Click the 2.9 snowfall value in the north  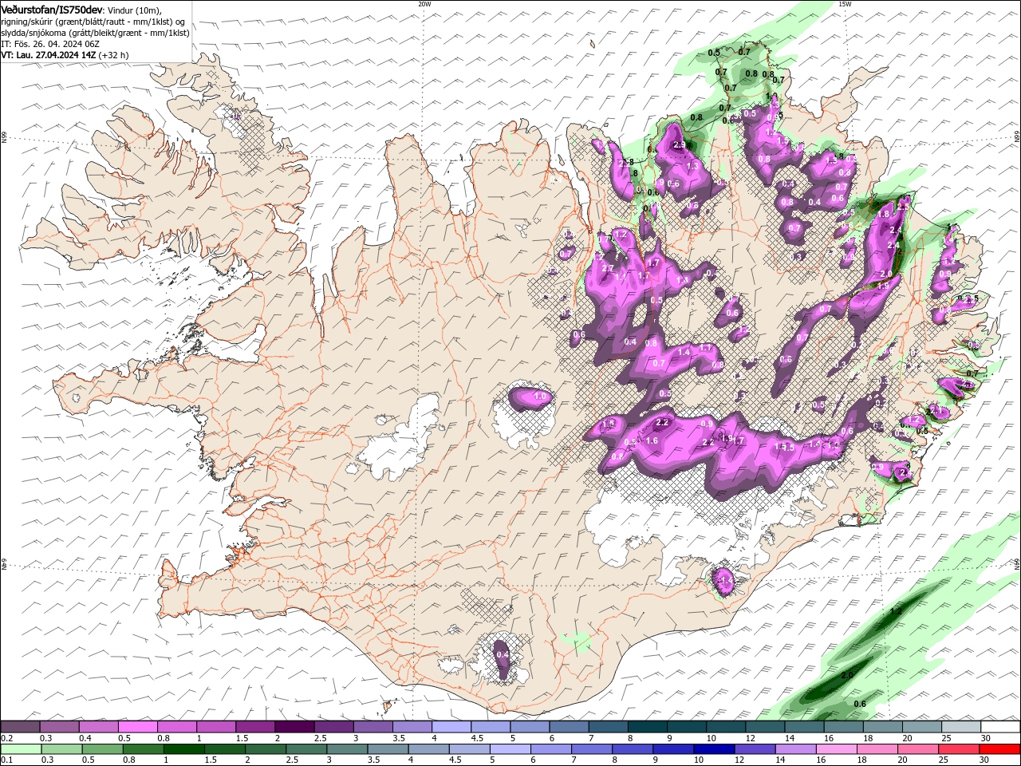click(680, 145)
